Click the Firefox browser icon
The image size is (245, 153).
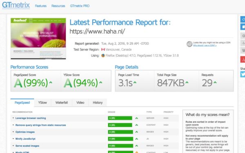coord(103,55)
